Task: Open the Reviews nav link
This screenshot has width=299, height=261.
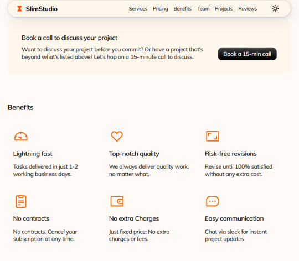Action: (x=248, y=9)
